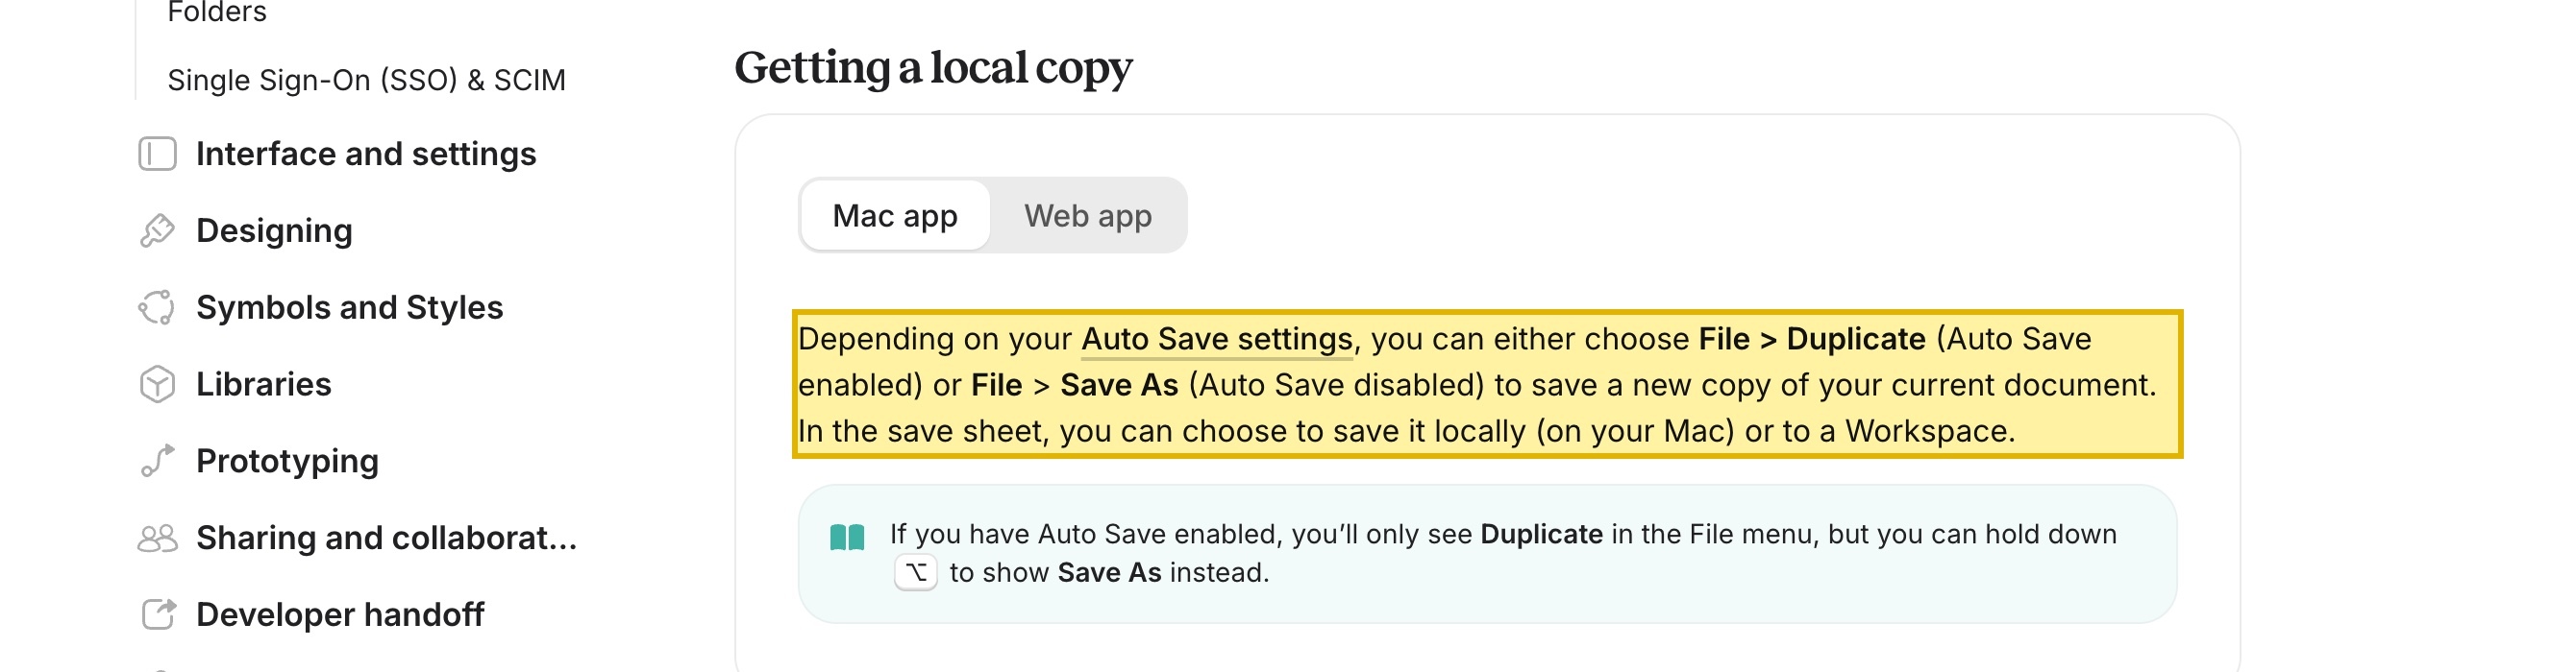Expand the Developer handoff section
2576x672 pixels.
coord(340,614)
